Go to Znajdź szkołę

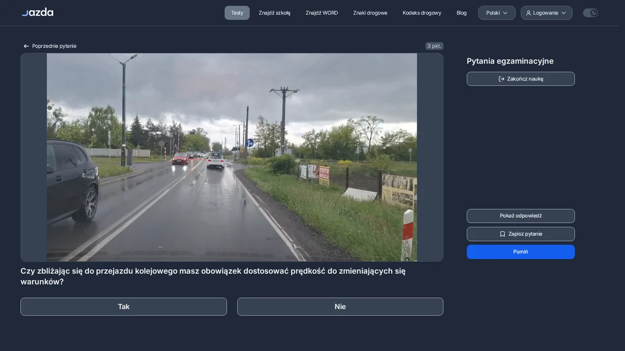point(274,13)
